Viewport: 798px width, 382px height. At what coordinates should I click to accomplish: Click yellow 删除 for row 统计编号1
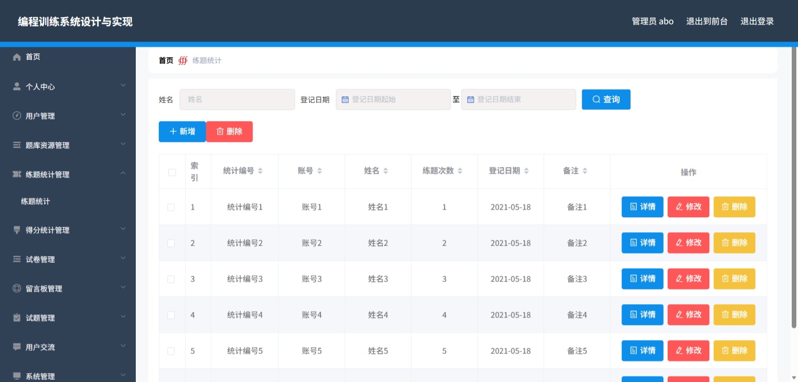point(734,207)
